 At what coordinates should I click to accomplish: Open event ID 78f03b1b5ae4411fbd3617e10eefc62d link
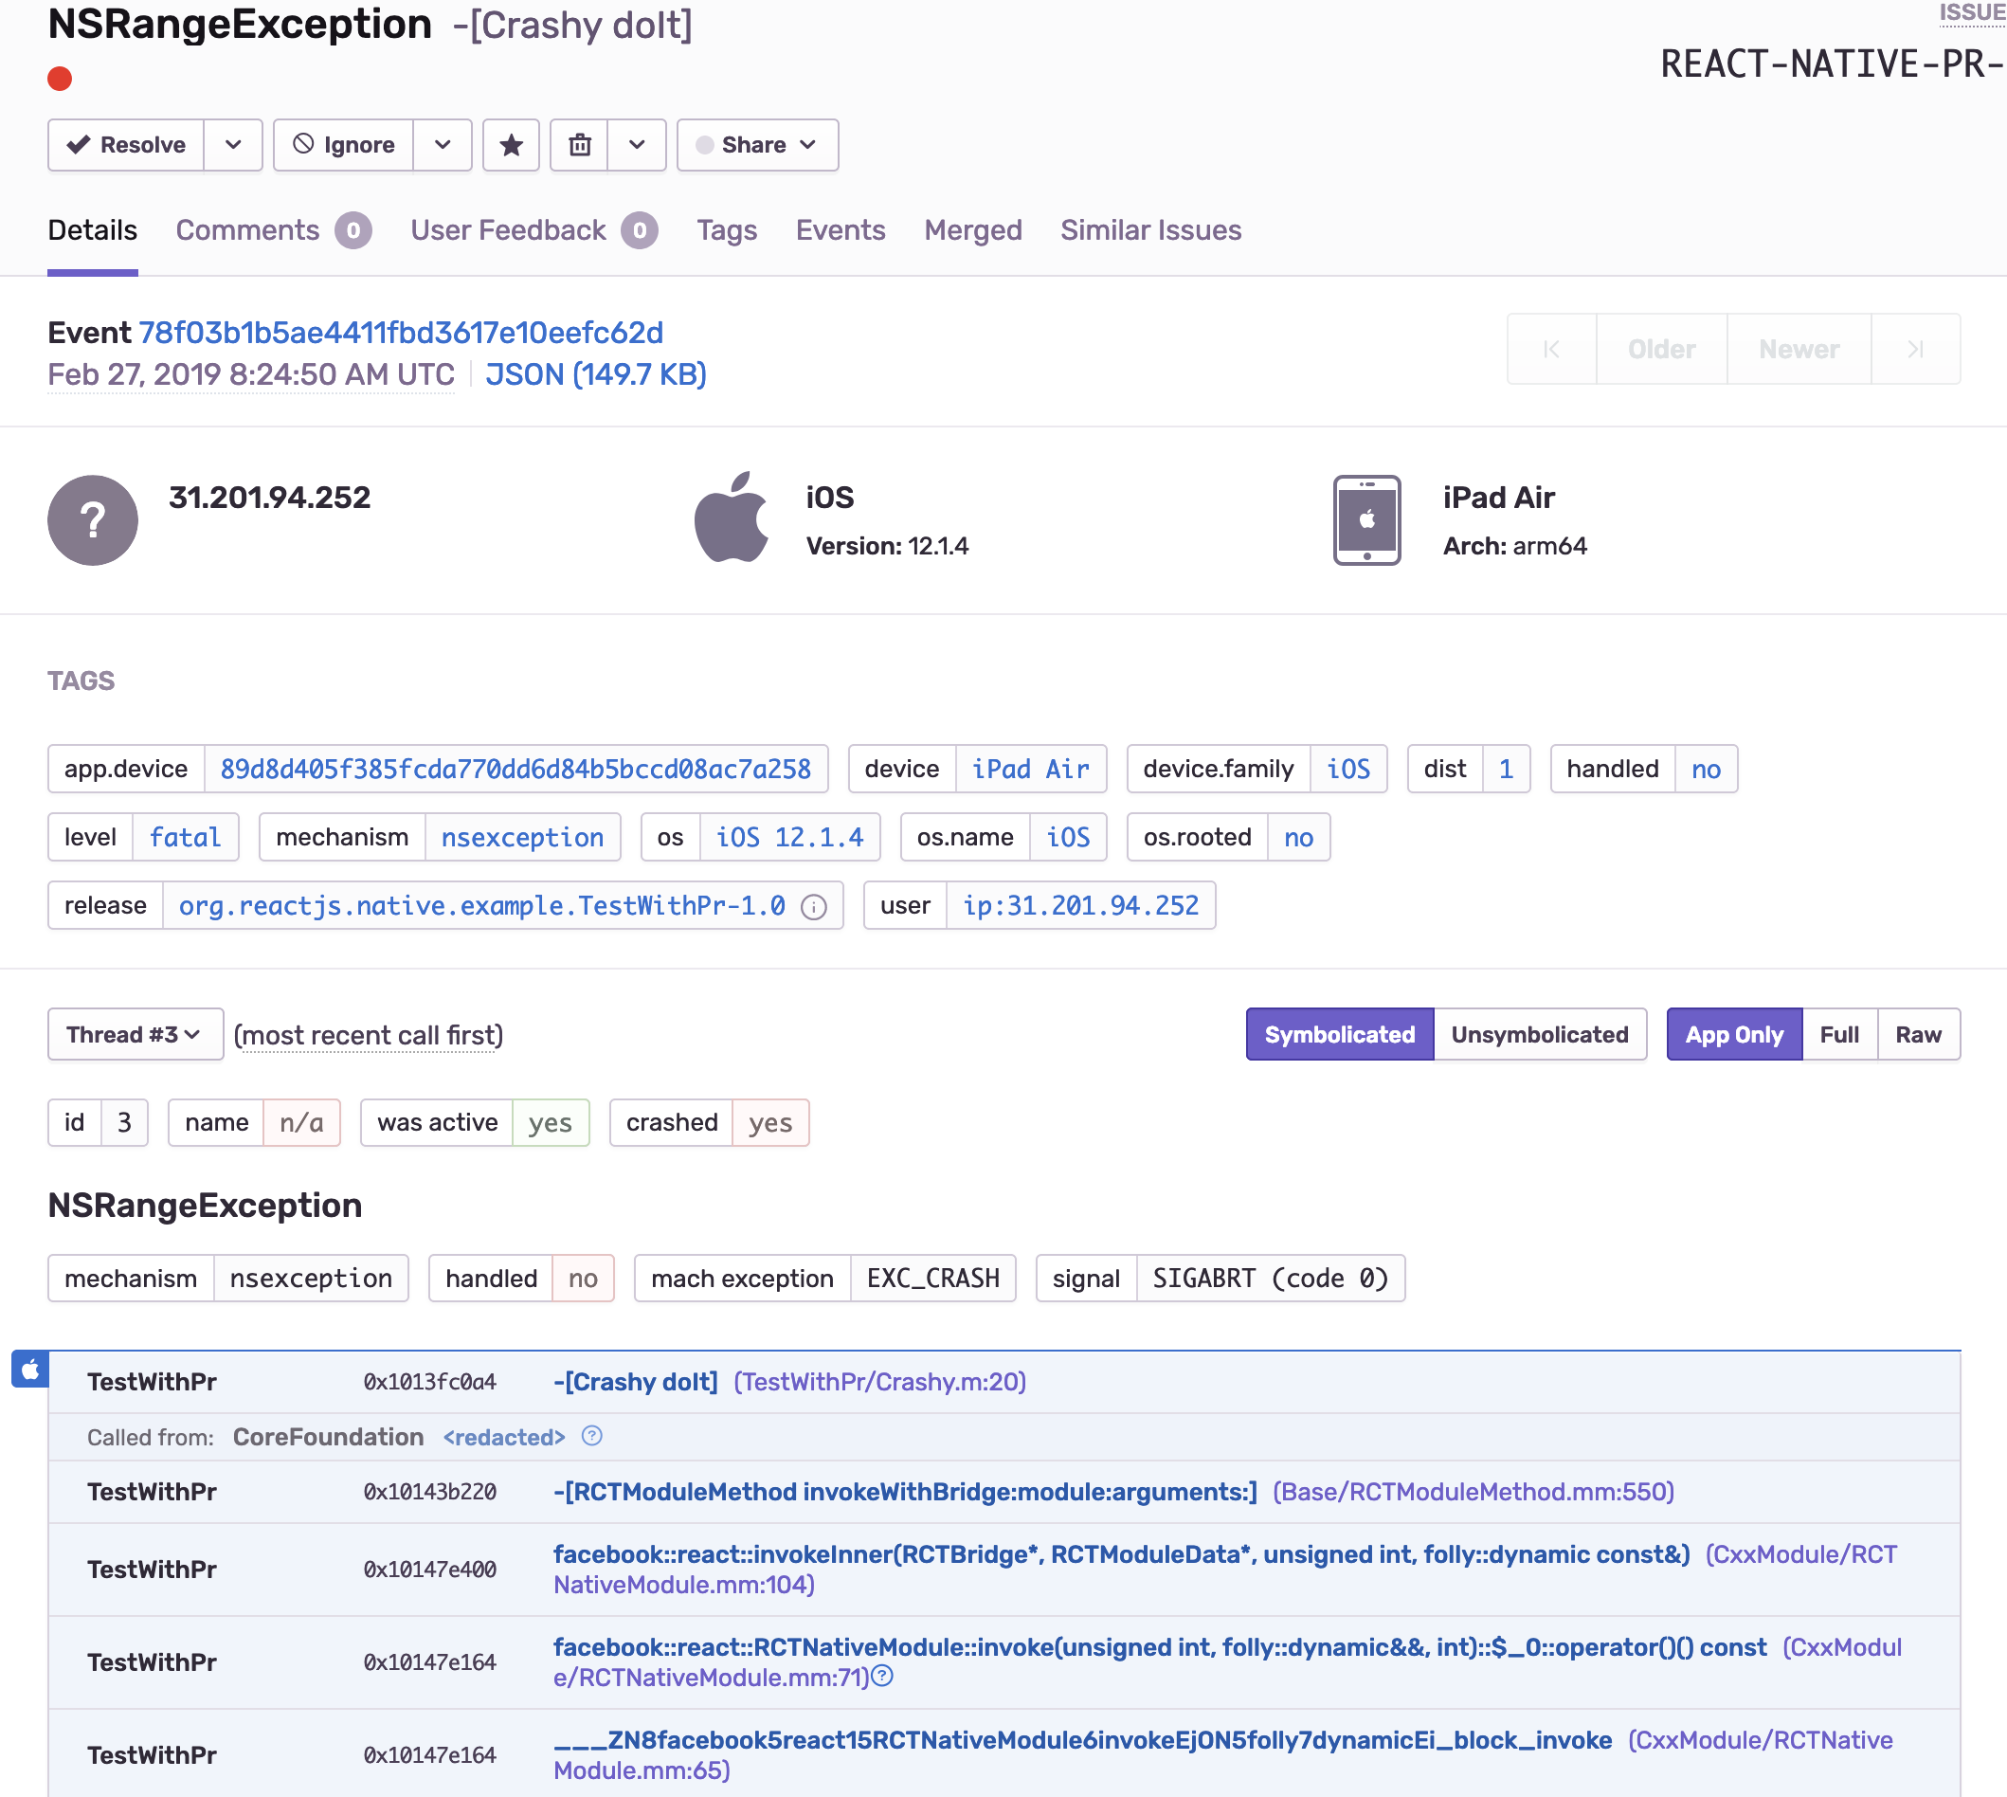pyautogui.click(x=400, y=333)
